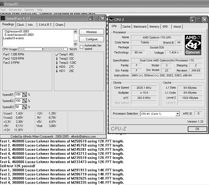Switch to CPU-Z About tab
This screenshot has height=185, width=209.
(x=177, y=27)
